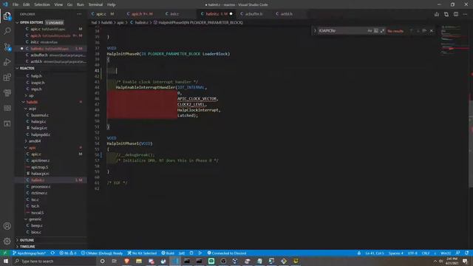Click find in selection icon

click(424, 31)
